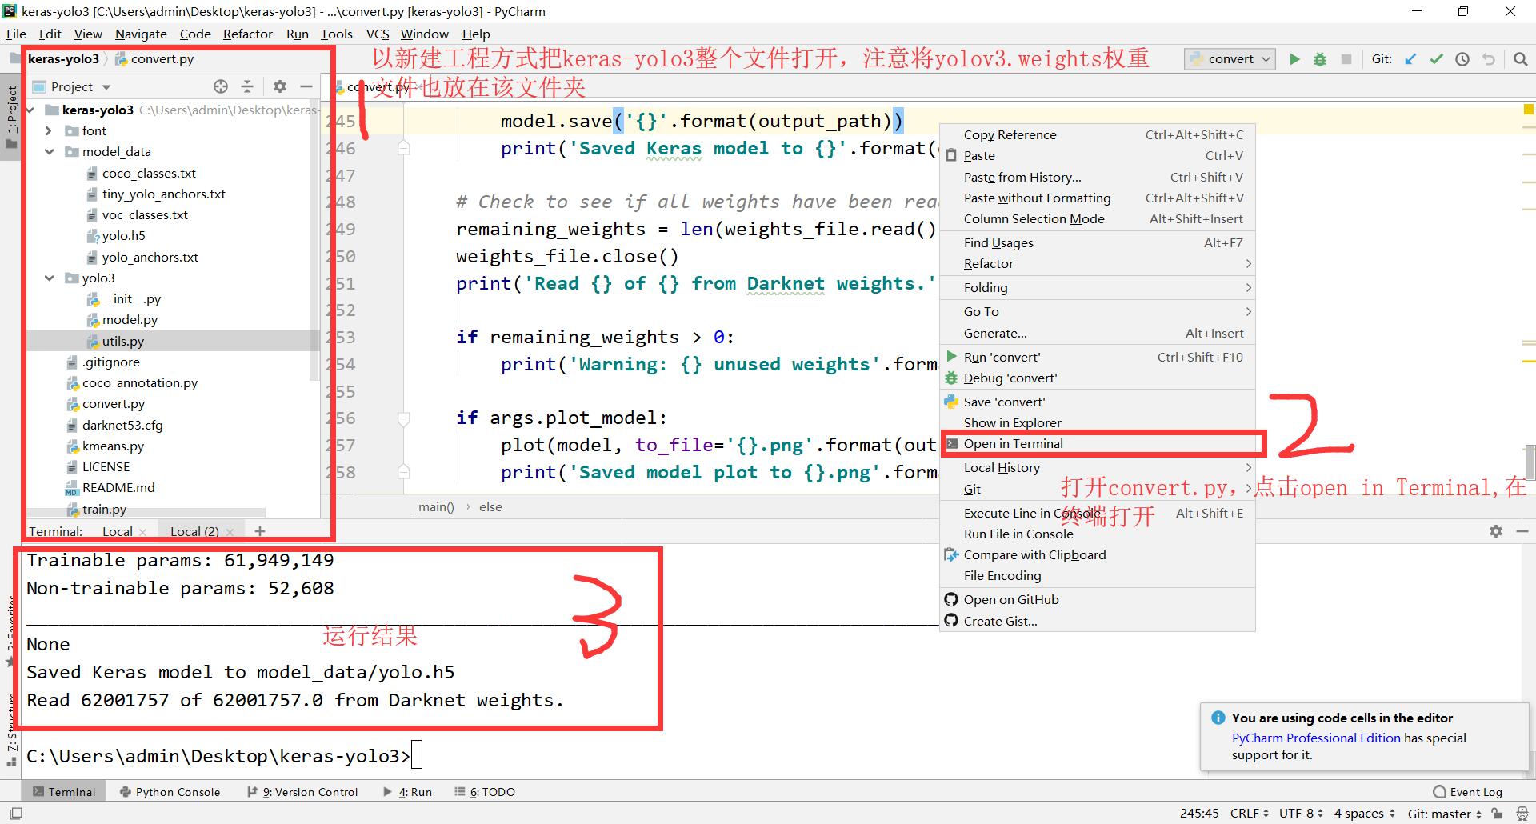Open Go To submenu in context menu
Image resolution: width=1536 pixels, height=824 pixels.
point(1098,312)
